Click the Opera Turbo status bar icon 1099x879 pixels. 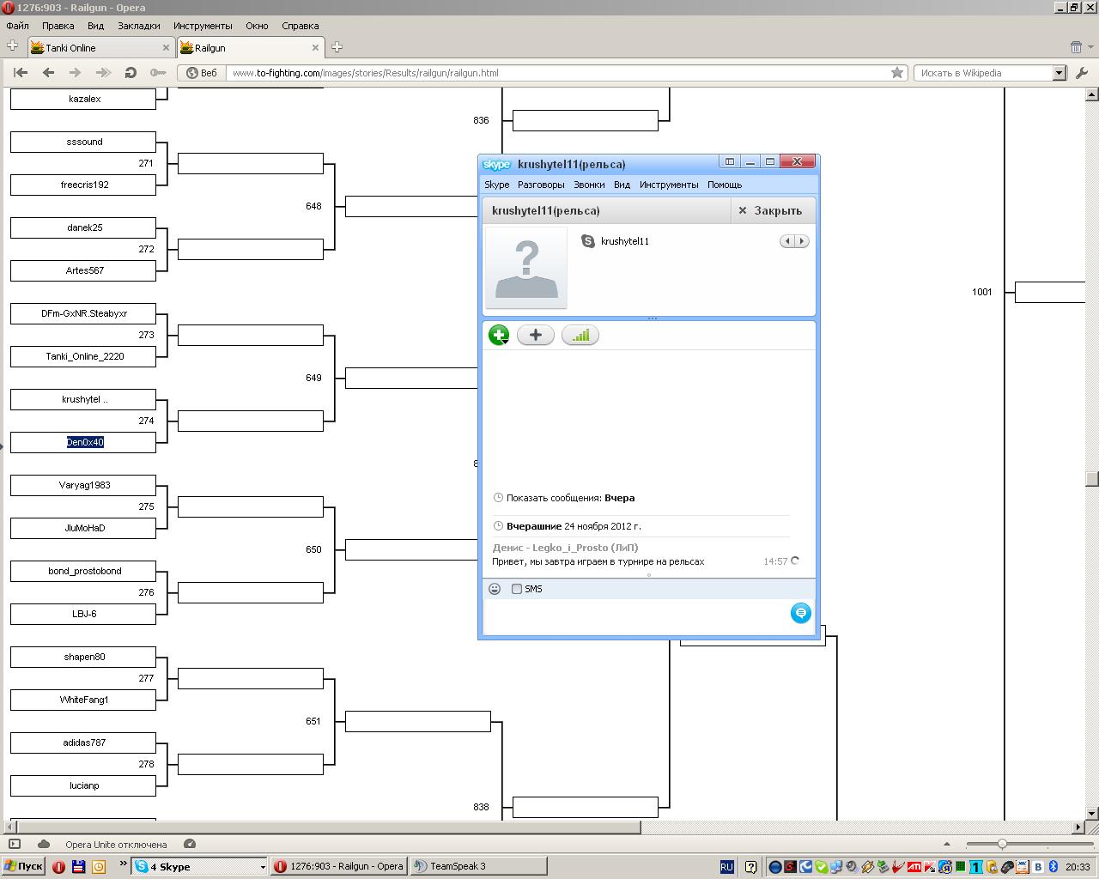pos(190,844)
